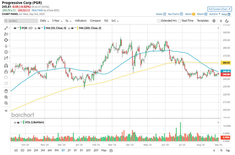Screen dimensions: 235x155
Task: Open the Full Screen Chart button
Action: (219, 9)
